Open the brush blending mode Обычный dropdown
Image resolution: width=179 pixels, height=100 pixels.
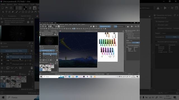[75, 26]
